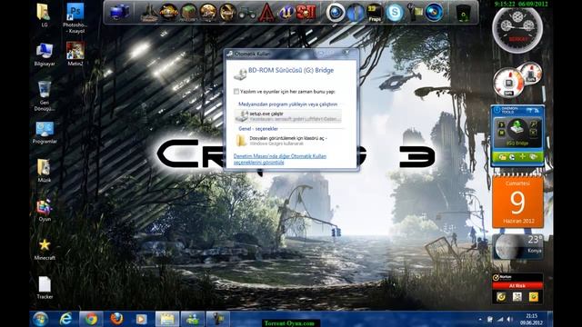
Task: Launch the Minecraft grass block dock icon
Action: pos(188,13)
